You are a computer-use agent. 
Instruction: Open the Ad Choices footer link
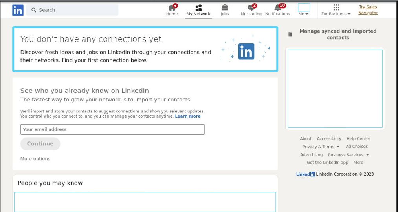357,147
